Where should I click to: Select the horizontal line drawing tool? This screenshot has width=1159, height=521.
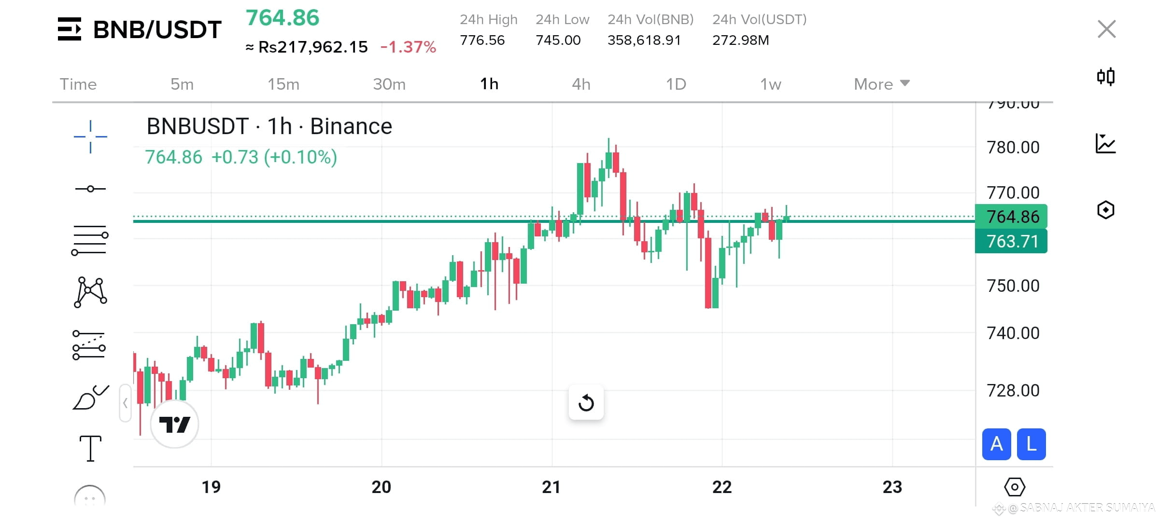pos(90,189)
